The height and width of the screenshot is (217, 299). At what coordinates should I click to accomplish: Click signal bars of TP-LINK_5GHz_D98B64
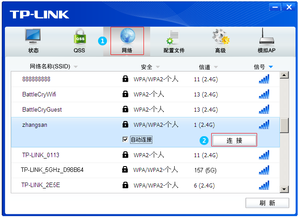click(264, 170)
